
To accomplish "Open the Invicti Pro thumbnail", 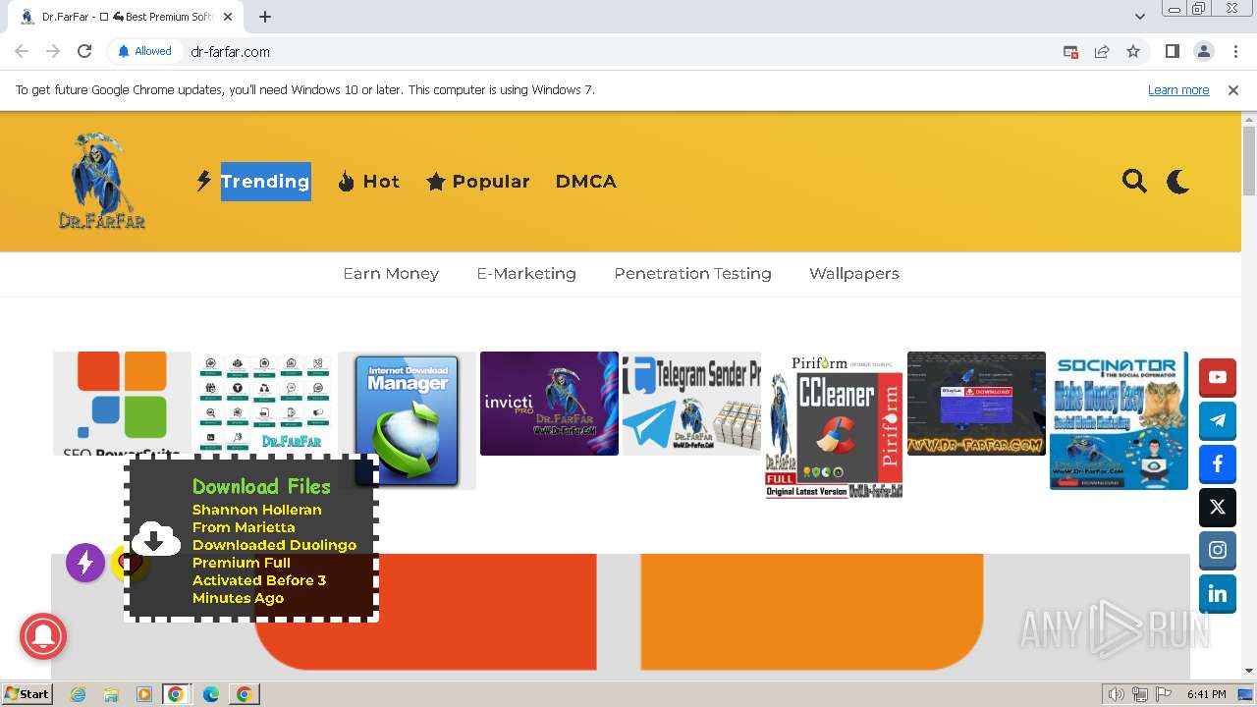I will point(549,404).
